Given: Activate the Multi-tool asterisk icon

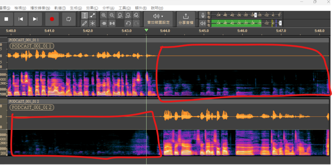Looking at the screenshot, I should 93,23.
